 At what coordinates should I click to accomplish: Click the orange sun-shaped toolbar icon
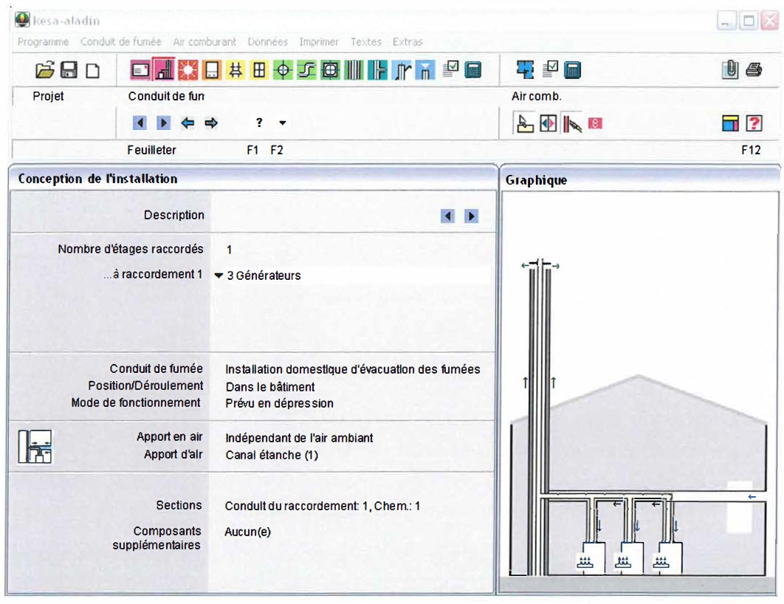(x=189, y=70)
